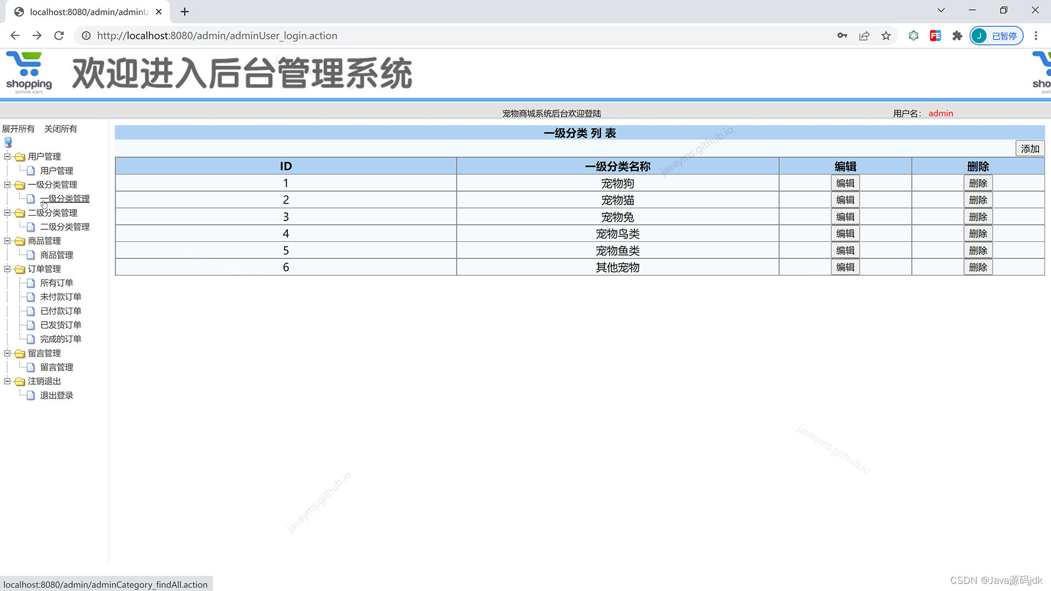Click the tab search dropdown arrow
This screenshot has height=591, width=1051.
(x=941, y=10)
